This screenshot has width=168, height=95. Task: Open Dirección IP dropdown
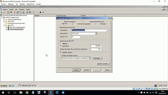(96, 34)
